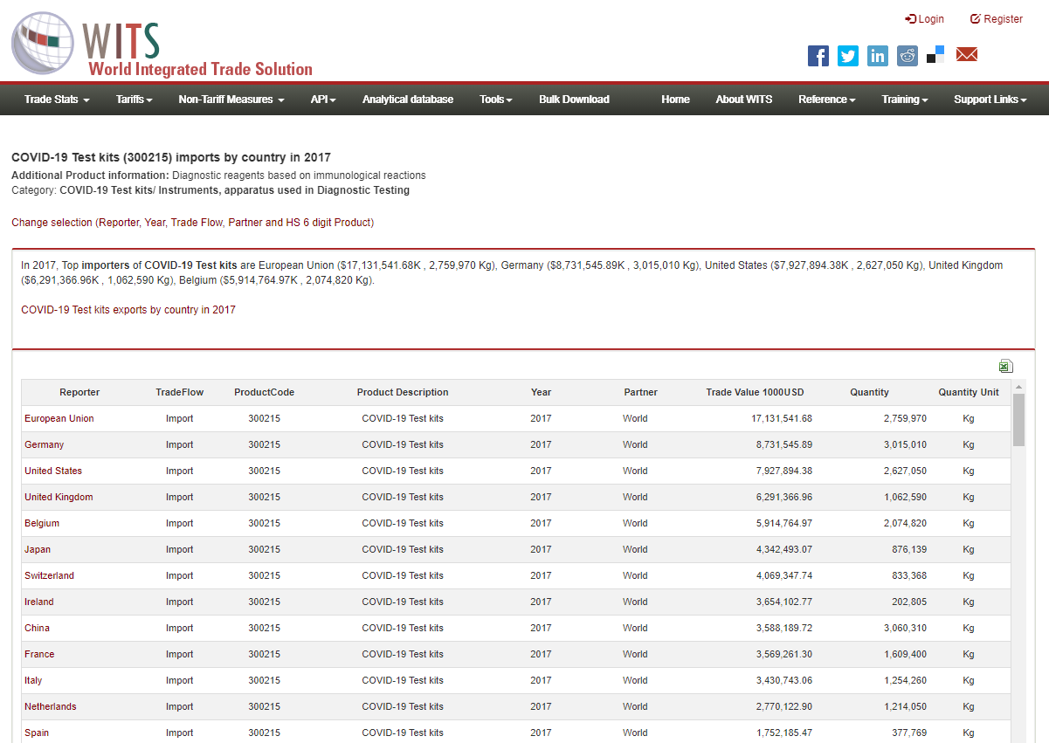The width and height of the screenshot is (1049, 743).
Task: Click the Product Description column header
Action: [403, 392]
